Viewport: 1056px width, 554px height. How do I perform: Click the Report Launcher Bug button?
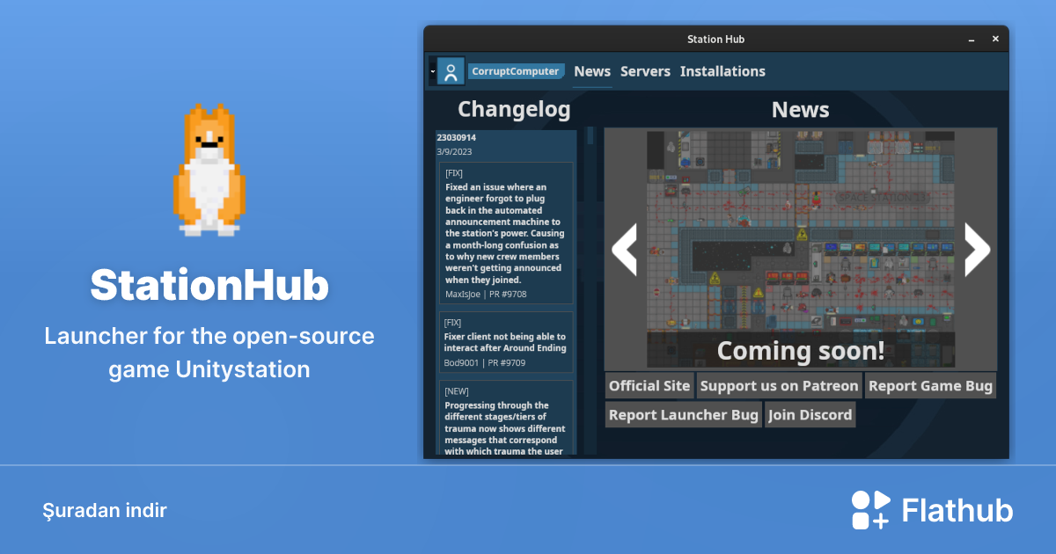[x=683, y=414]
